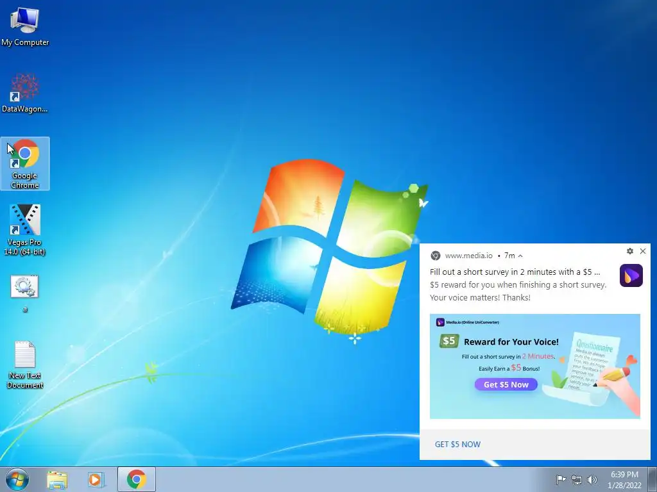Select the Google Chrome desktop shortcut

point(25,163)
